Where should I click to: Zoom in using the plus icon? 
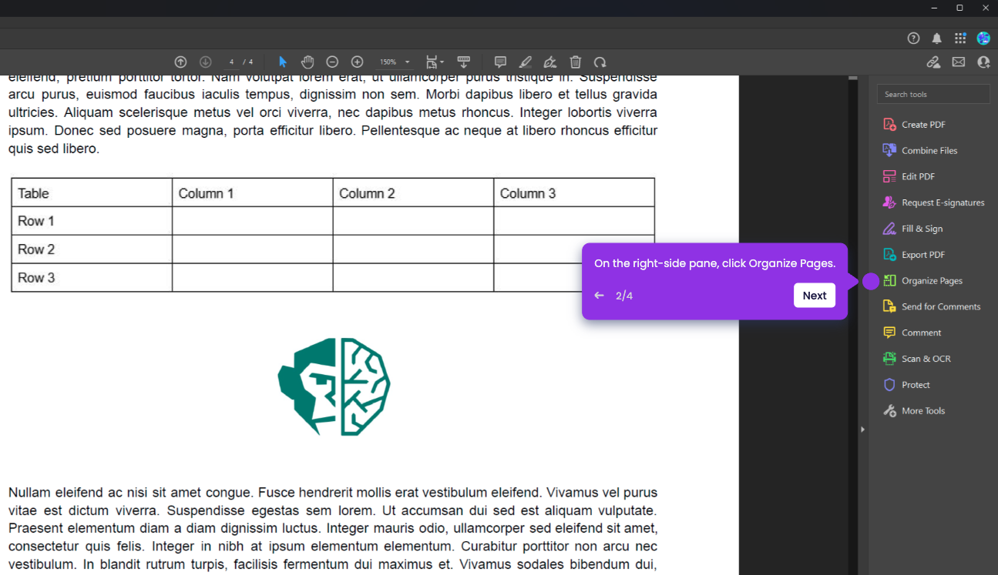point(357,62)
